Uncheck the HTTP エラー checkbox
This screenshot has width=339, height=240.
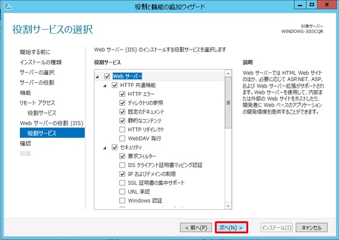(x=122, y=94)
